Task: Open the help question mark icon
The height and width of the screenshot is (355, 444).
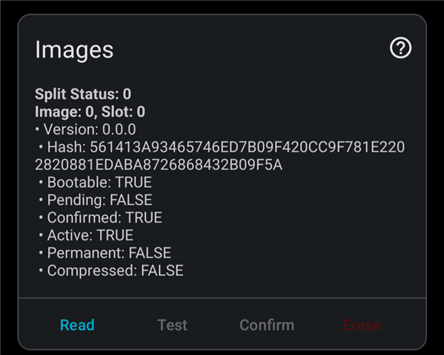Action: (400, 48)
